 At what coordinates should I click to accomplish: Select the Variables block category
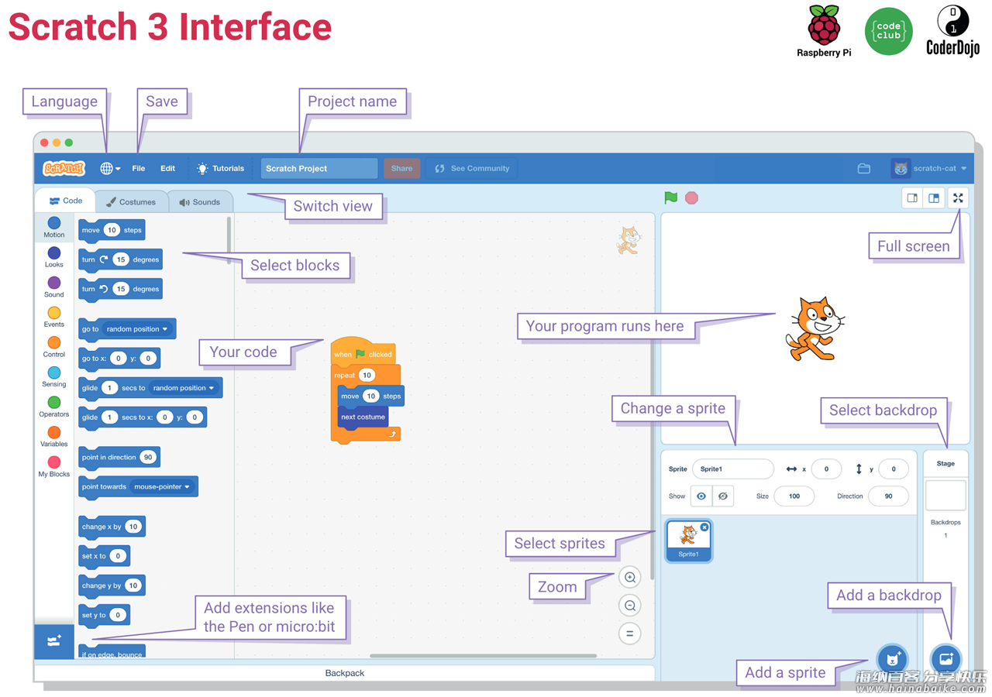pos(54,437)
